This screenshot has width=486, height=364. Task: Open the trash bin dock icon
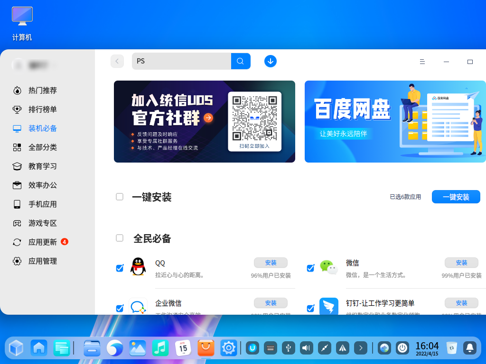(452, 348)
